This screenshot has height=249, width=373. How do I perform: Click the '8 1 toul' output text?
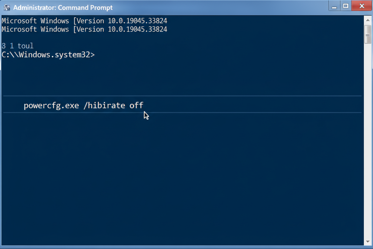point(18,46)
